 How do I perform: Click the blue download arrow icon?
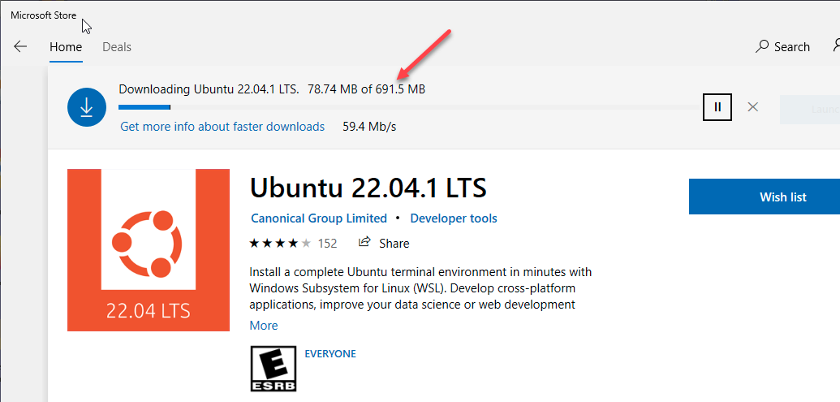click(88, 107)
